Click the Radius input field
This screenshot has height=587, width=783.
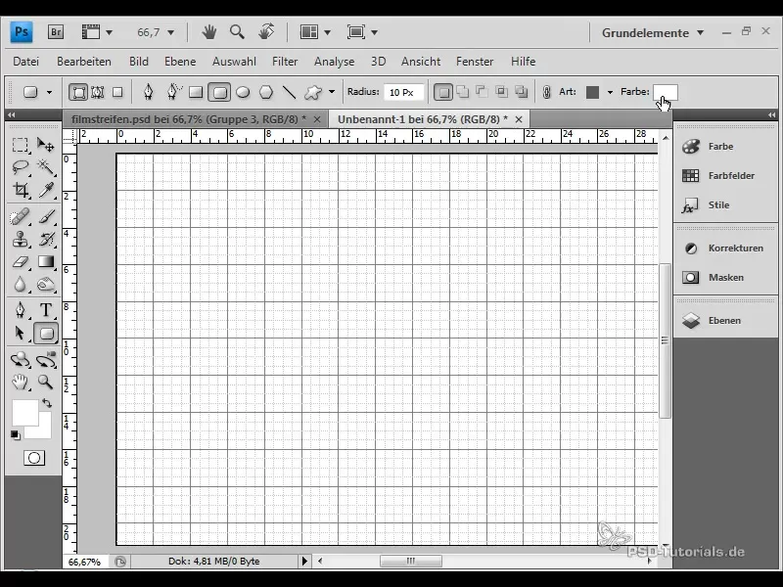[403, 92]
